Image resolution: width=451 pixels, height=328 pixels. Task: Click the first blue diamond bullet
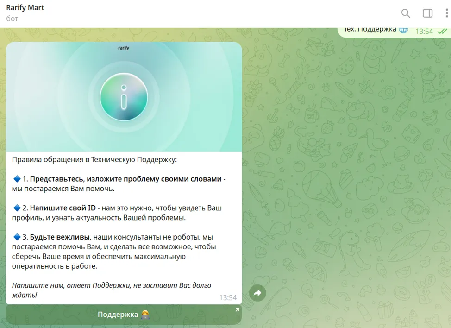coord(17,179)
